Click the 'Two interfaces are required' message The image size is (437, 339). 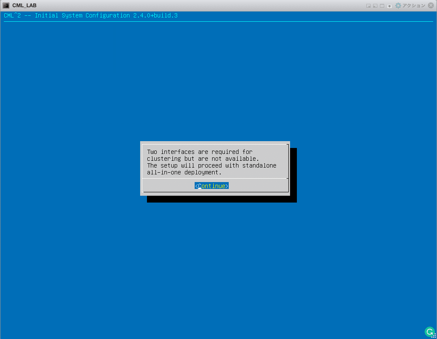point(212,162)
